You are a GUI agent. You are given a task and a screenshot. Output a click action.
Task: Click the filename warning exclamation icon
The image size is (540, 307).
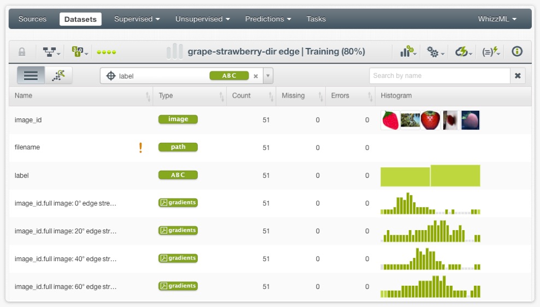tap(140, 148)
